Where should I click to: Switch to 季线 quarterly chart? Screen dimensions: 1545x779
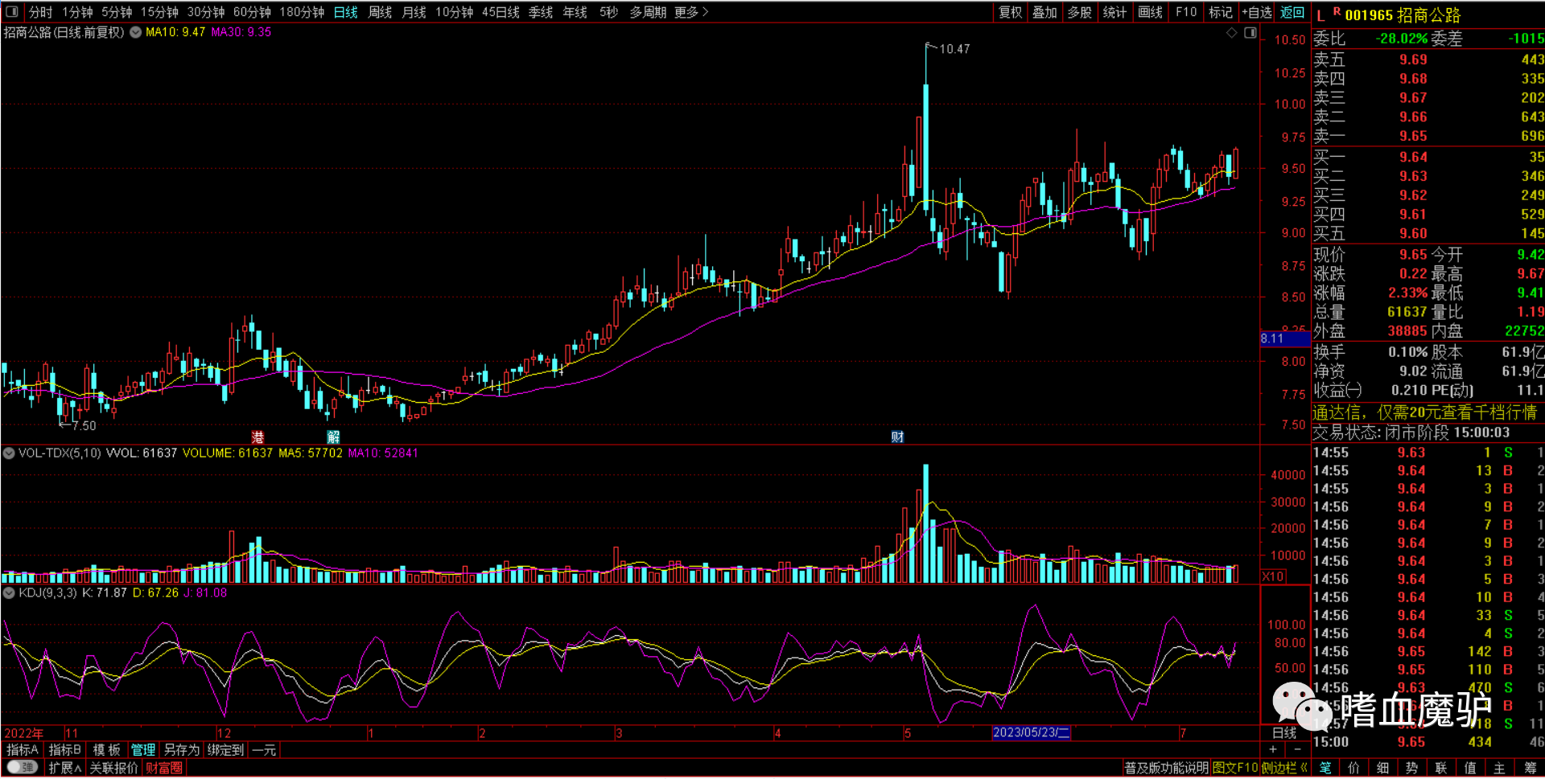point(541,12)
